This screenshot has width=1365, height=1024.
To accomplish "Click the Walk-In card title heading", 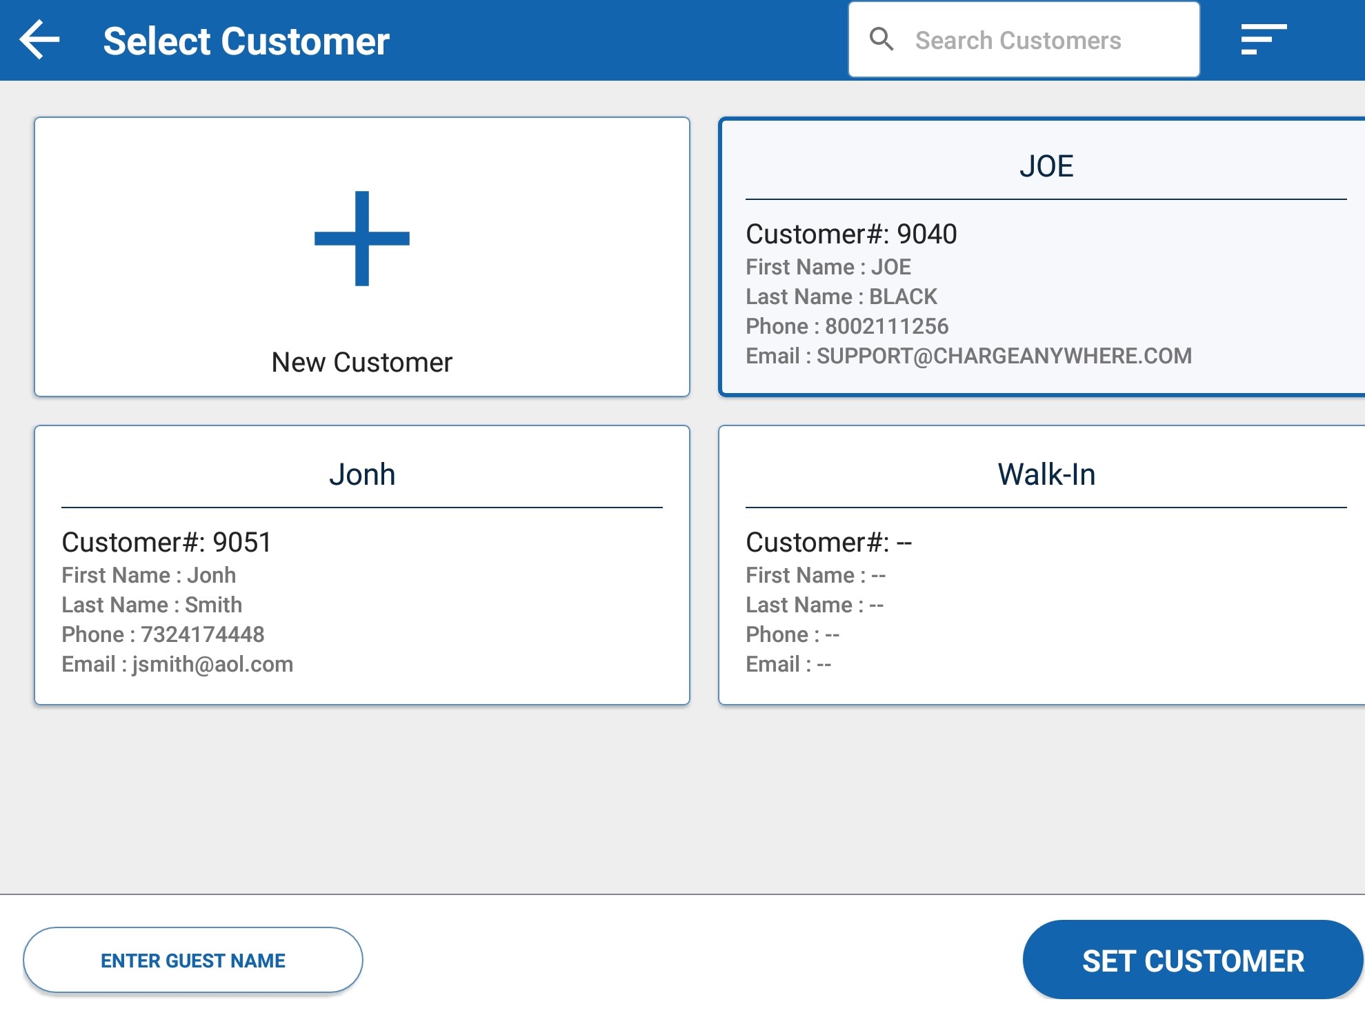I will pos(1046,474).
